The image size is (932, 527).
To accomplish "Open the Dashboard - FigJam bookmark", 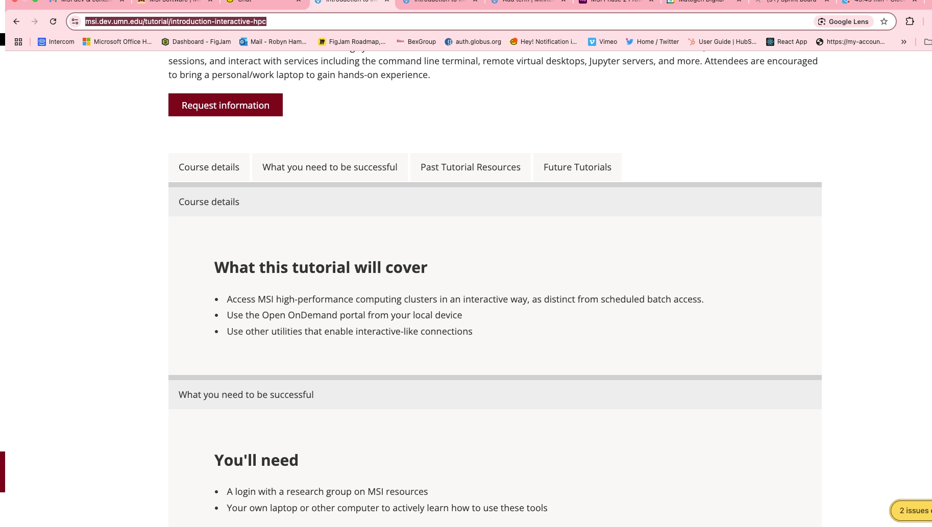I will click(196, 42).
